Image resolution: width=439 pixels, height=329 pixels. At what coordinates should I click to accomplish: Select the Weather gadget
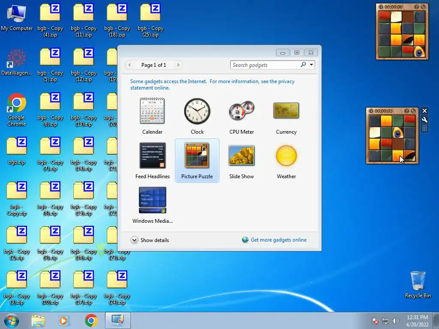click(286, 161)
